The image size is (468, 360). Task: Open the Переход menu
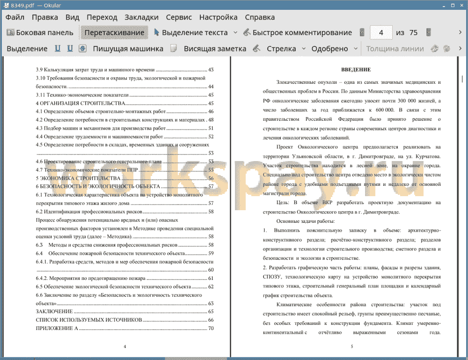[102, 17]
